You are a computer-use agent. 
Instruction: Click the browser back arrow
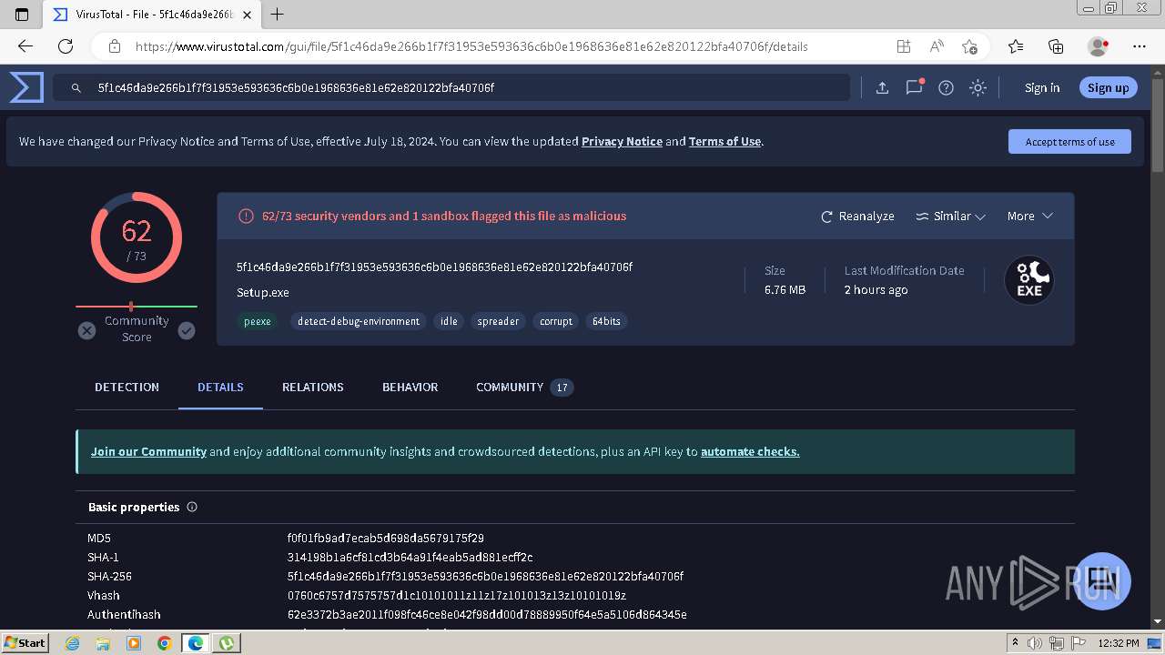pyautogui.click(x=25, y=46)
